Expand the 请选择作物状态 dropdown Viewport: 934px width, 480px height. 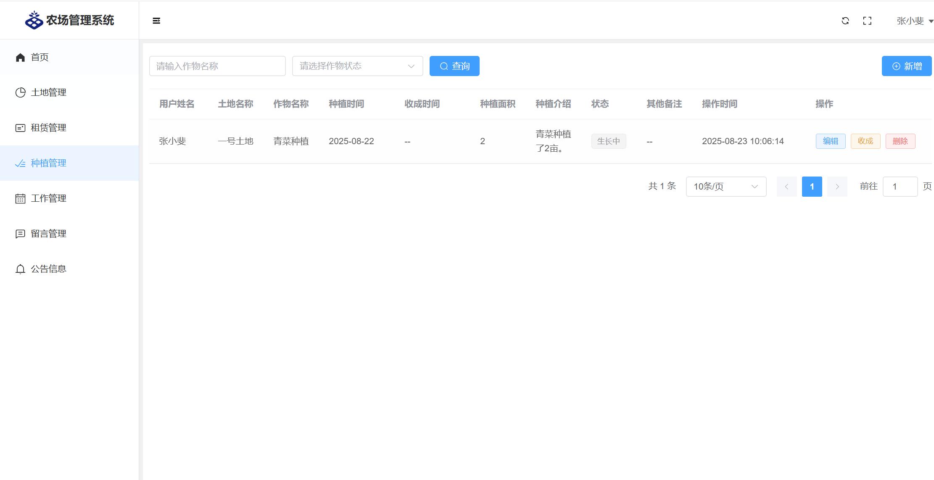click(357, 66)
